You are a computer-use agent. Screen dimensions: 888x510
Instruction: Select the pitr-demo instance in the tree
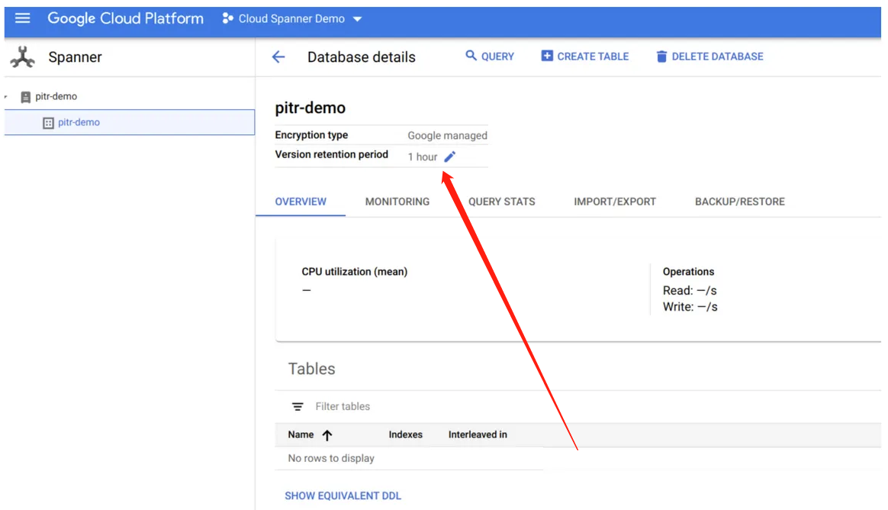coord(56,96)
